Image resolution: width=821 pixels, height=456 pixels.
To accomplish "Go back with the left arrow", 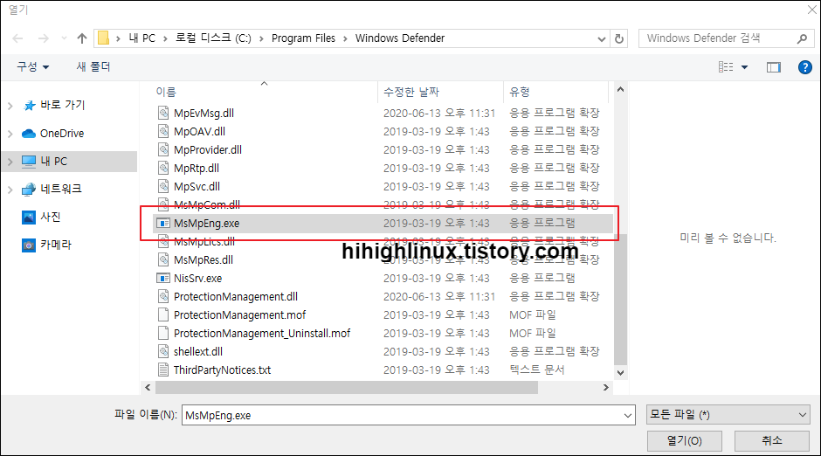I will pyautogui.click(x=17, y=38).
